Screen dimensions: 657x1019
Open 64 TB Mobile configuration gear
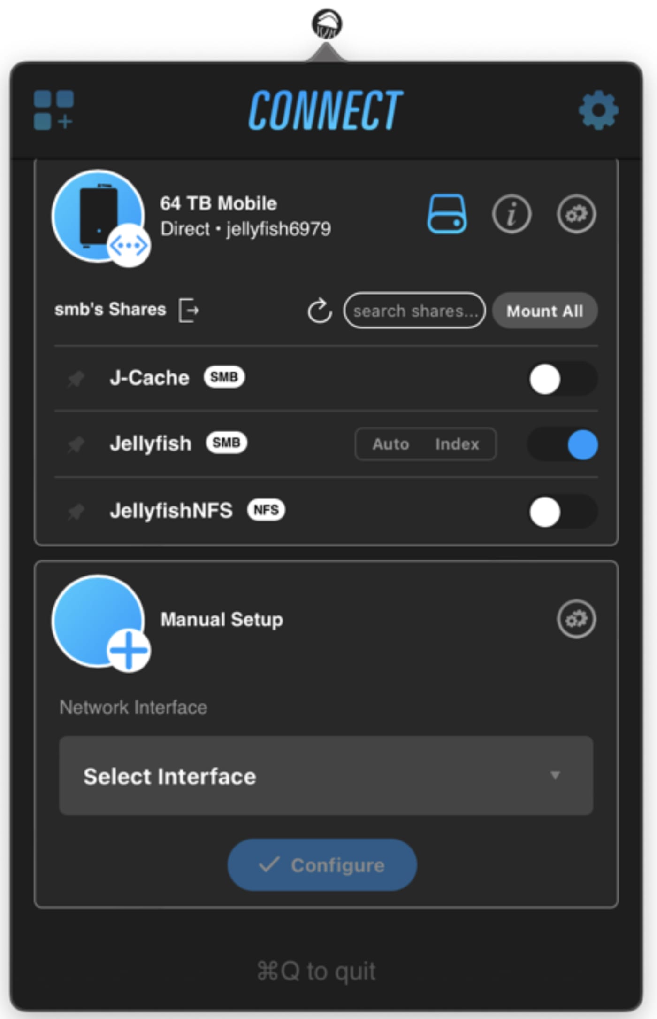pos(576,214)
